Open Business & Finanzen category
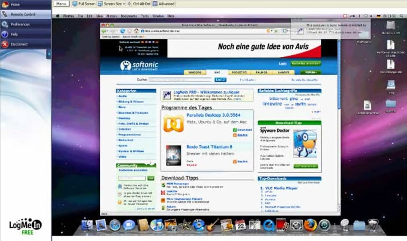Image resolution: width=407 pixels, height=241 pixels. coord(133,113)
